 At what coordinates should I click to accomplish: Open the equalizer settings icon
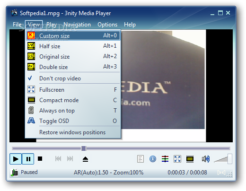(x=165, y=159)
